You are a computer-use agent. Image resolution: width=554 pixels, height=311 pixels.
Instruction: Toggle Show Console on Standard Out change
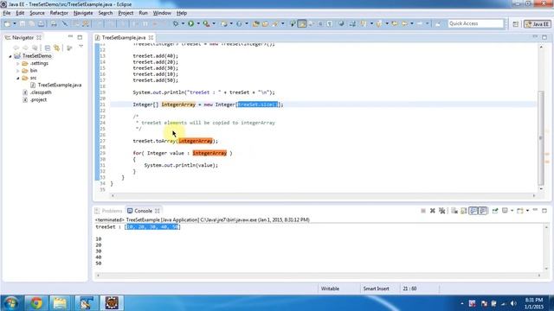(x=473, y=211)
